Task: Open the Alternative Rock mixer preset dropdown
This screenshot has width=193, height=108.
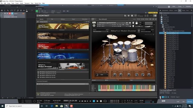Action: (x=100, y=31)
